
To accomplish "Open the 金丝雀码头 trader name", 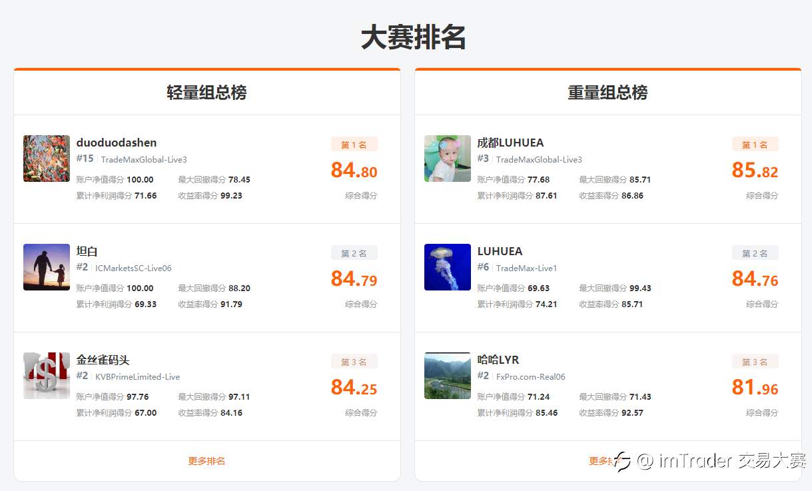I will point(103,360).
